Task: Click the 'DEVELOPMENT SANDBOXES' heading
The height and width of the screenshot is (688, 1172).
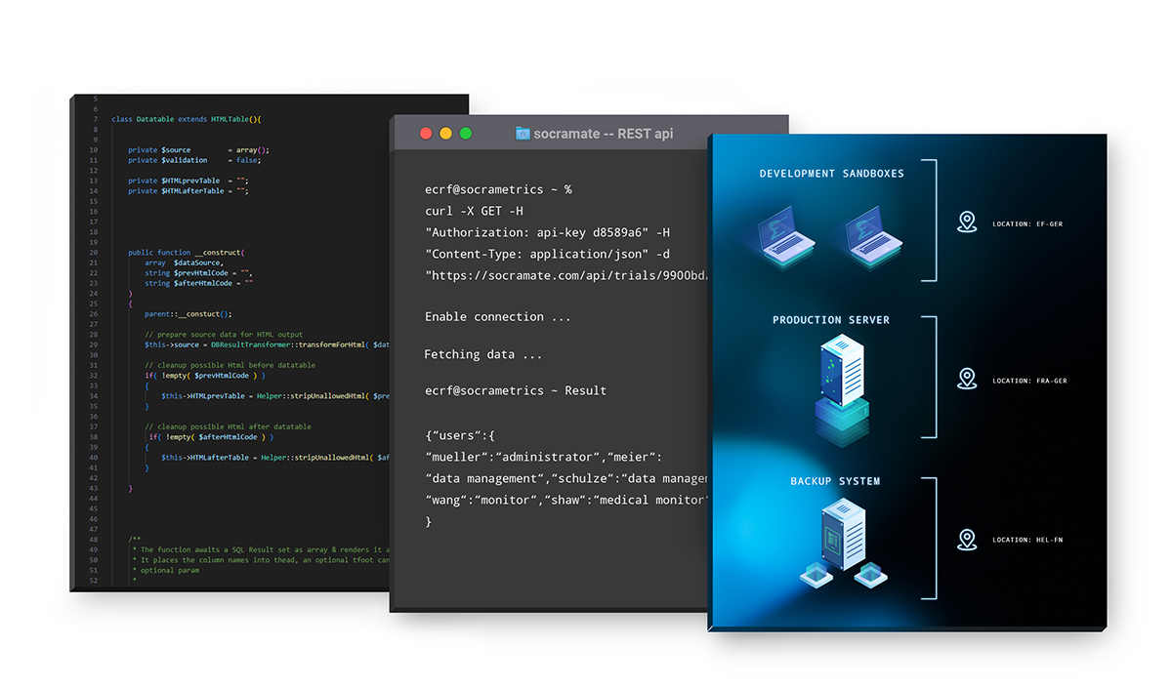Action: click(x=832, y=174)
